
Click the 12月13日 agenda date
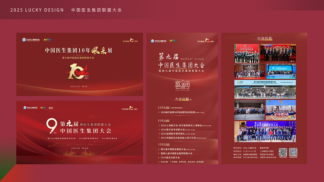tap(164, 107)
